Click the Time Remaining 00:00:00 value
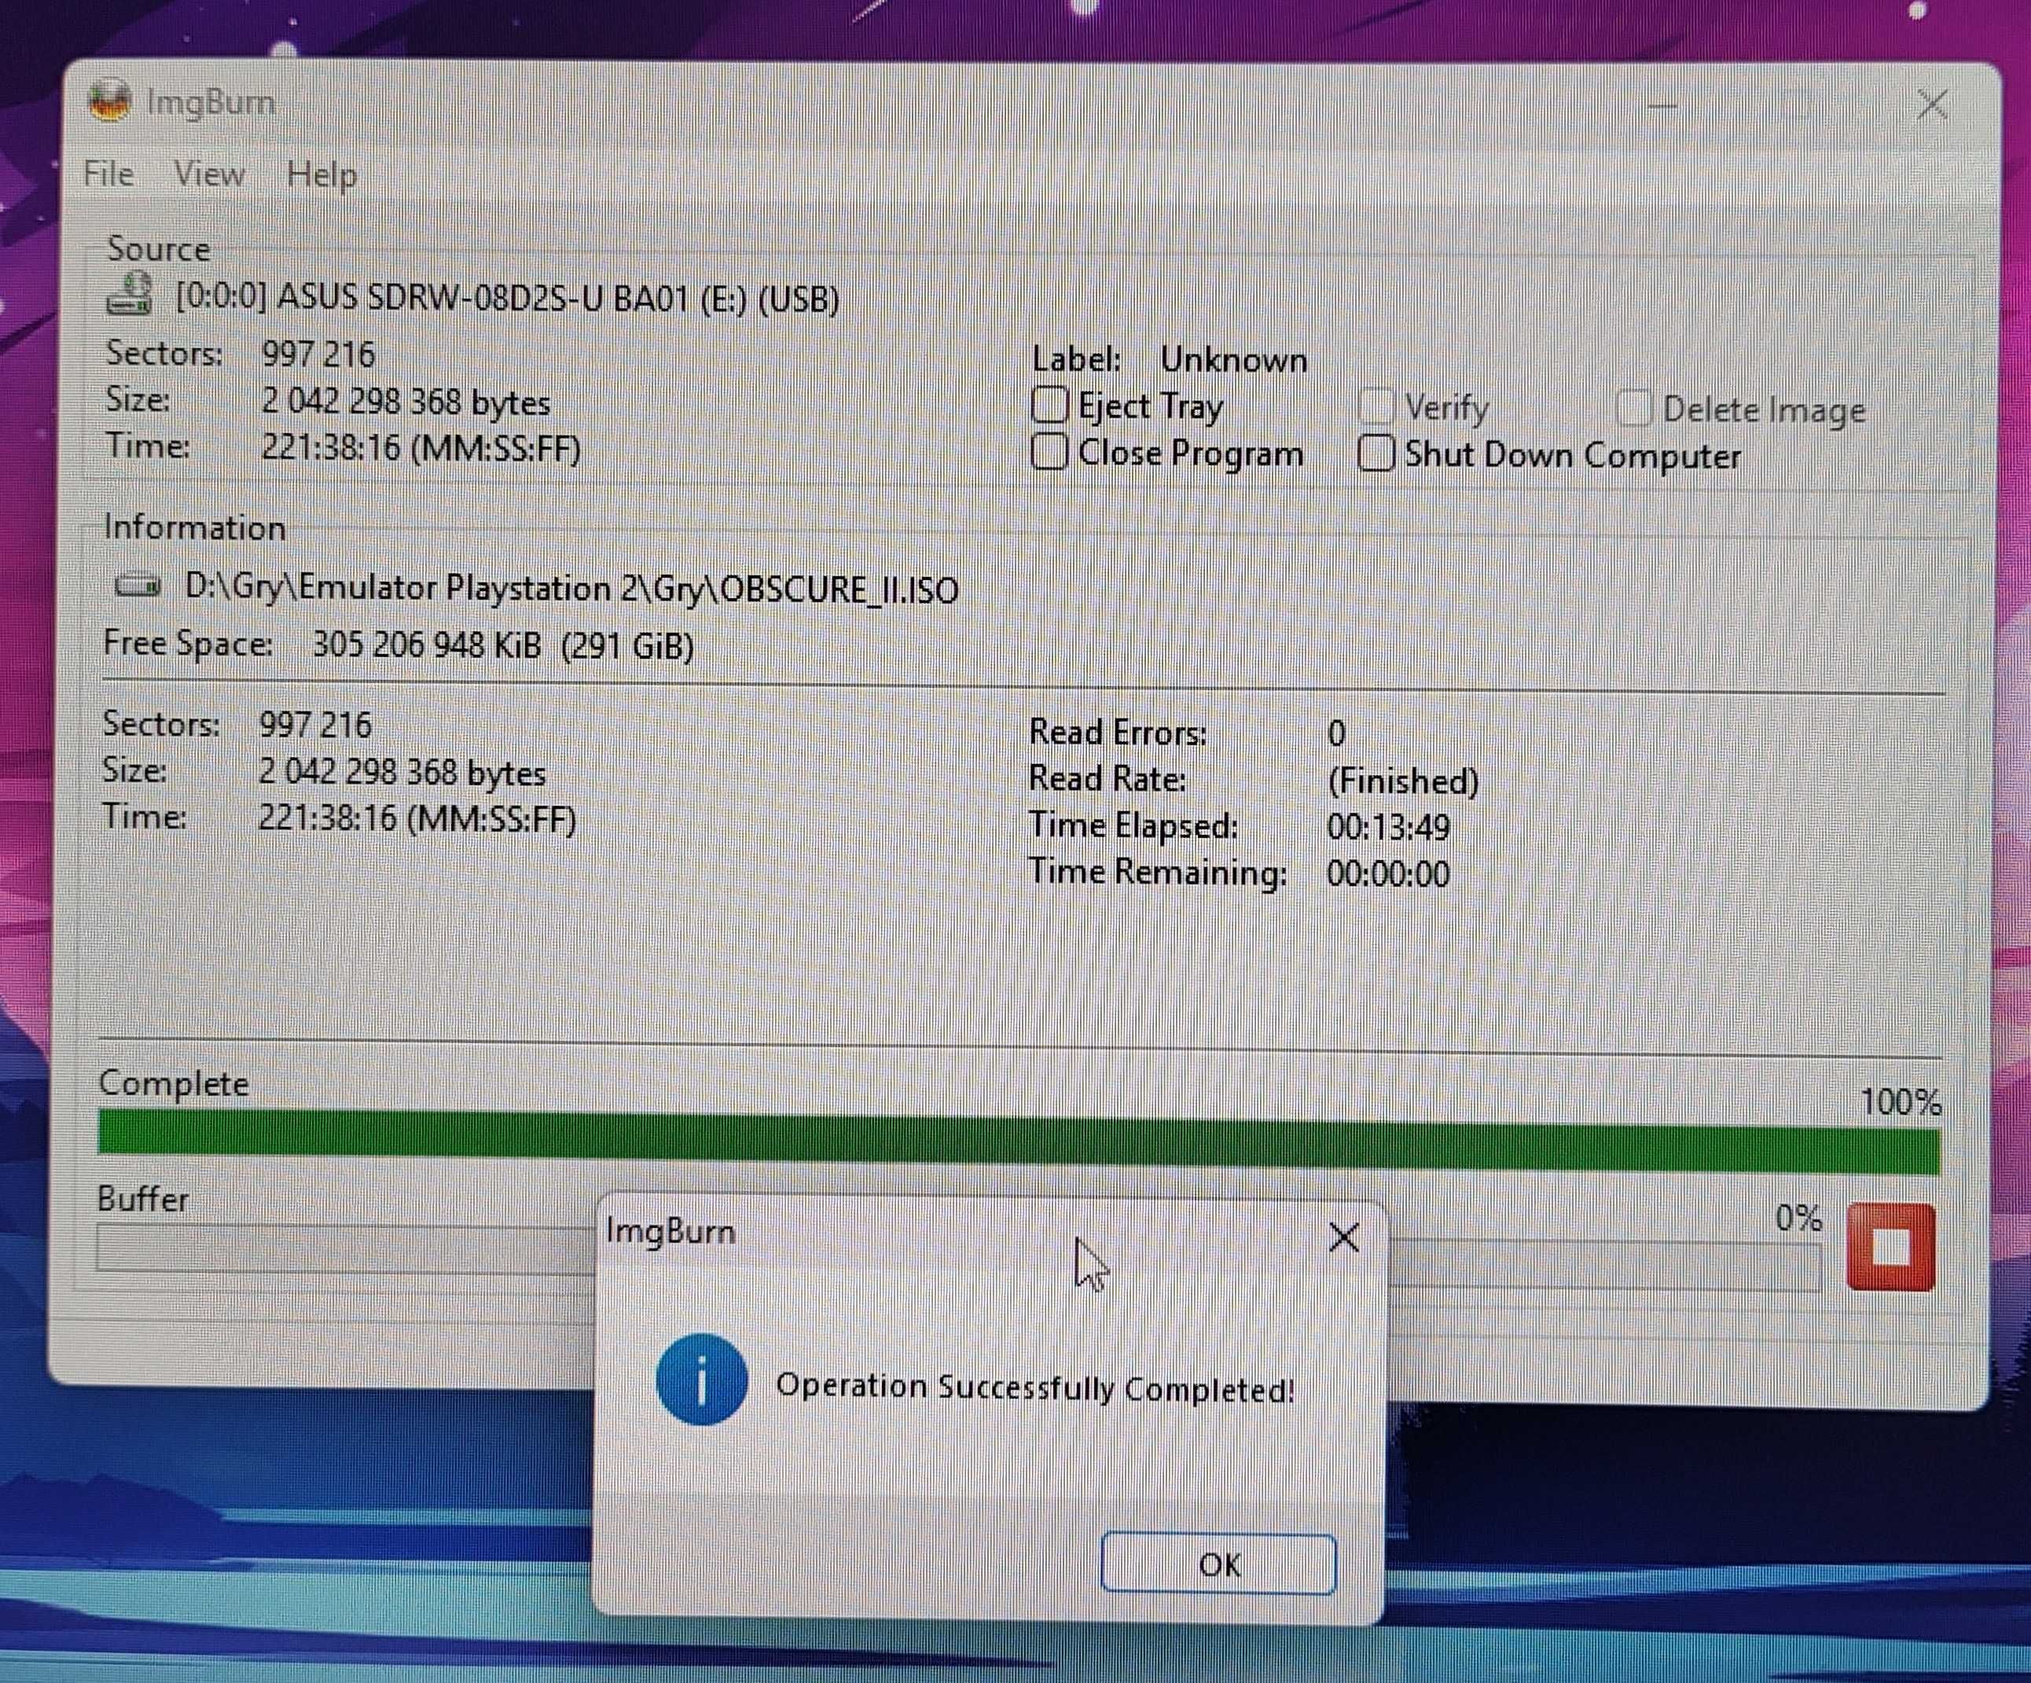 click(x=1388, y=874)
